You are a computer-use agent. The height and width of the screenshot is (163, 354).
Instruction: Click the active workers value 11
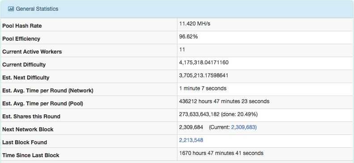point(182,50)
